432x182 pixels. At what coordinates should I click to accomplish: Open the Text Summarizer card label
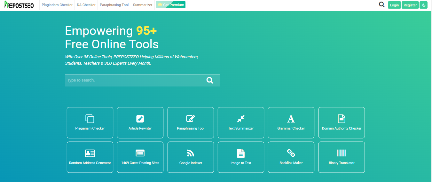(x=241, y=128)
